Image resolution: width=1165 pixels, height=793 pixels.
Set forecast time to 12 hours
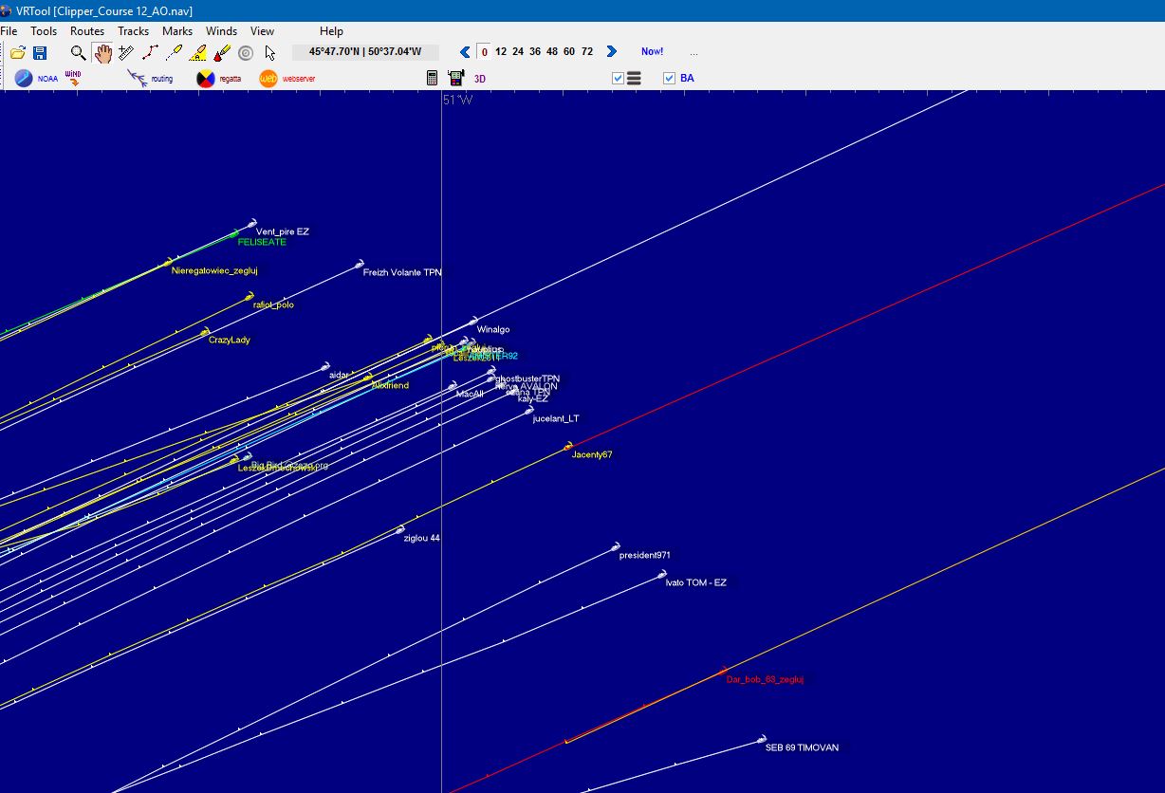click(501, 52)
